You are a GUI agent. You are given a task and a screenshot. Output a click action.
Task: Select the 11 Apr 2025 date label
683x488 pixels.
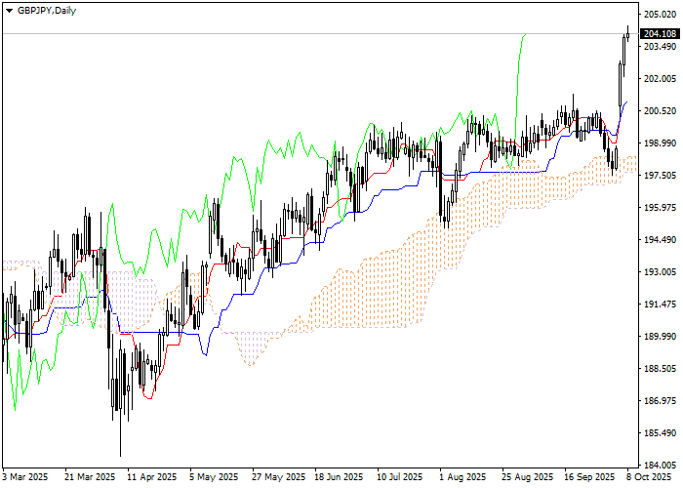[x=149, y=477]
